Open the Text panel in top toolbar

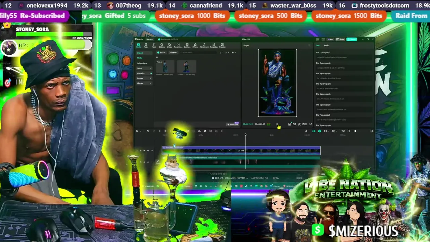pos(154,45)
